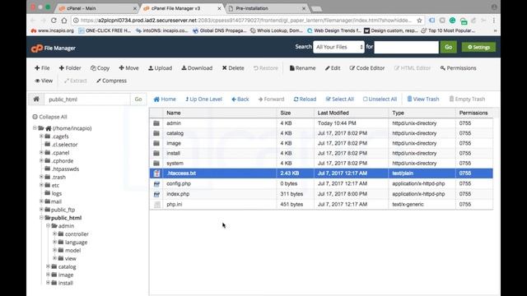This screenshot has height=296, width=527.
Task: Collapse the /home/incapio root node
Action: pos(35,128)
